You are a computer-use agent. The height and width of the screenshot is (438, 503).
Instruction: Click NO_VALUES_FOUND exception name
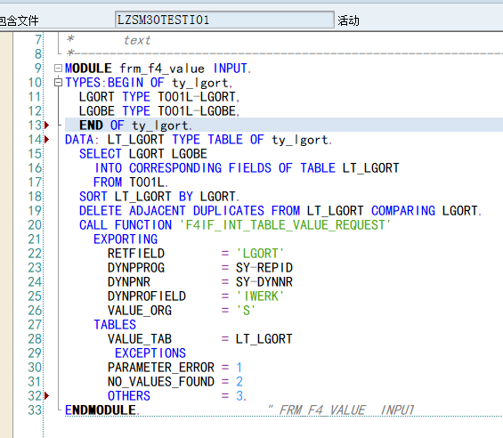(161, 382)
